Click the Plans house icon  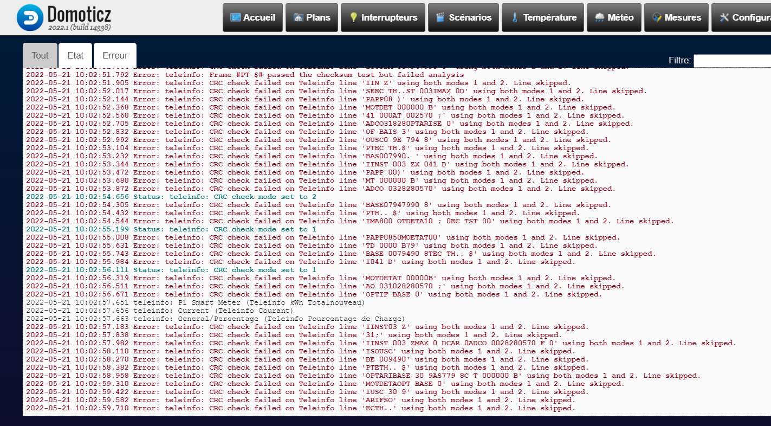click(x=298, y=17)
